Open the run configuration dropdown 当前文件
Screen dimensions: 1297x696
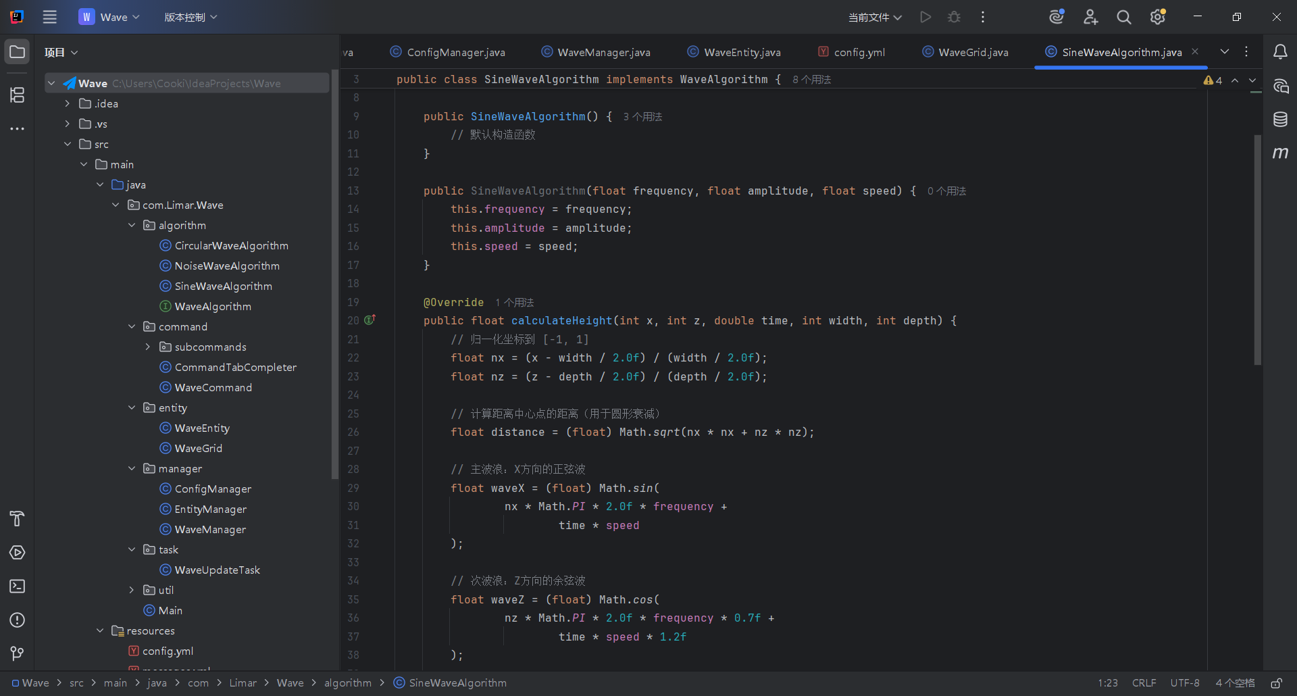click(875, 18)
